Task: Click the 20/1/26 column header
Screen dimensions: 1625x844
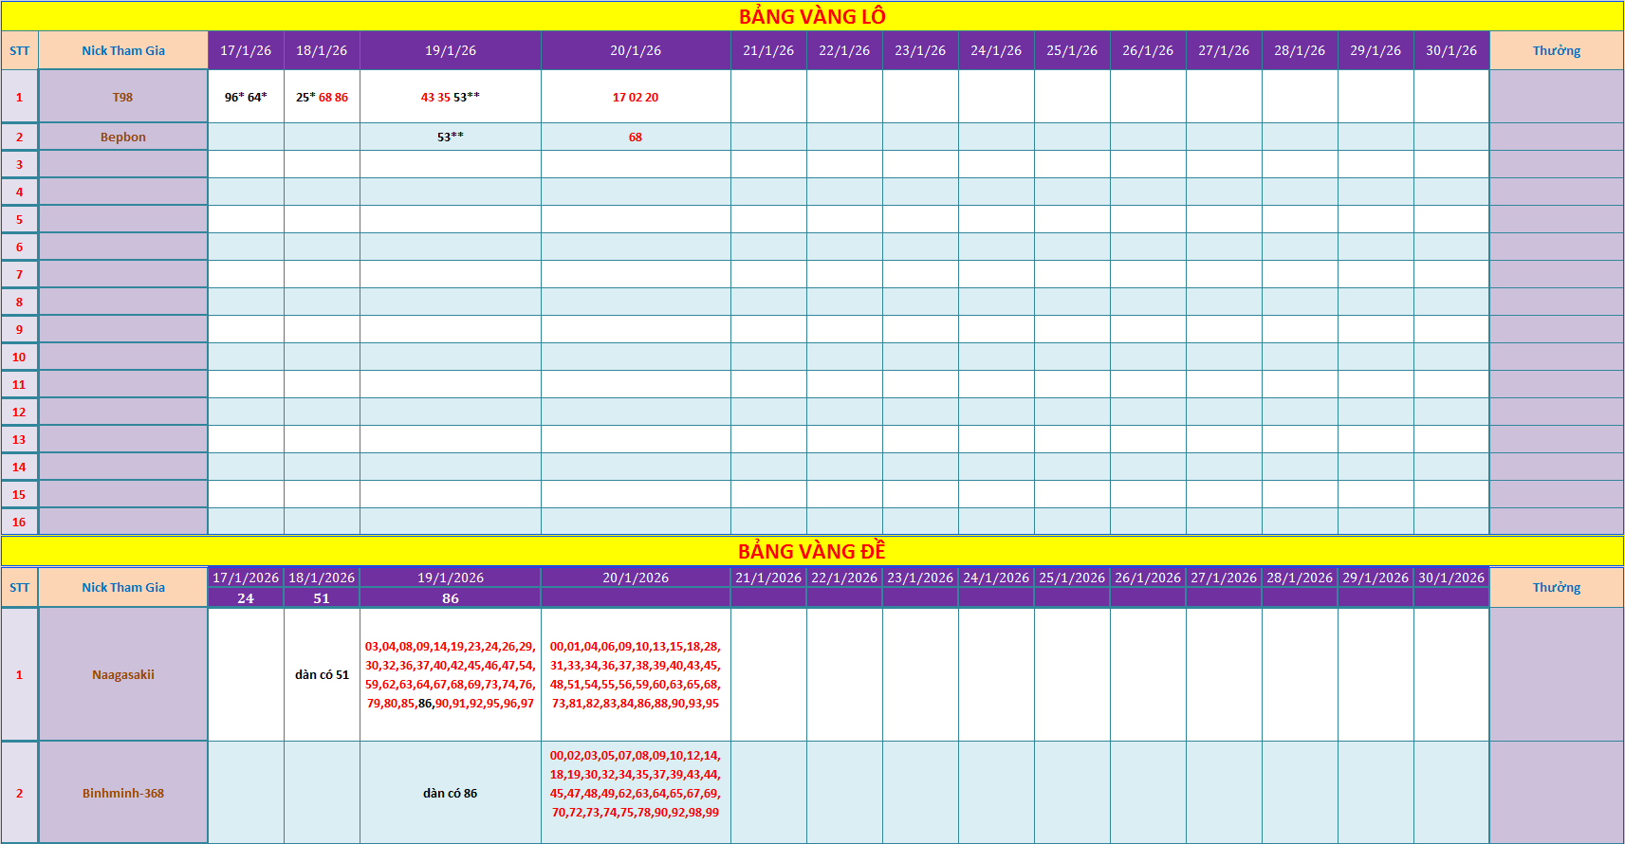Action: (636, 50)
